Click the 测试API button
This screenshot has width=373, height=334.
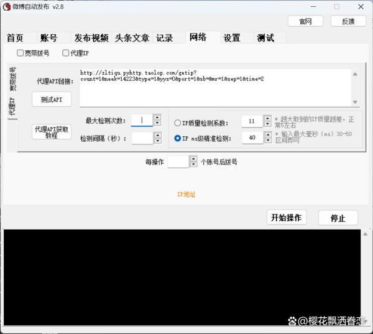pyautogui.click(x=52, y=100)
